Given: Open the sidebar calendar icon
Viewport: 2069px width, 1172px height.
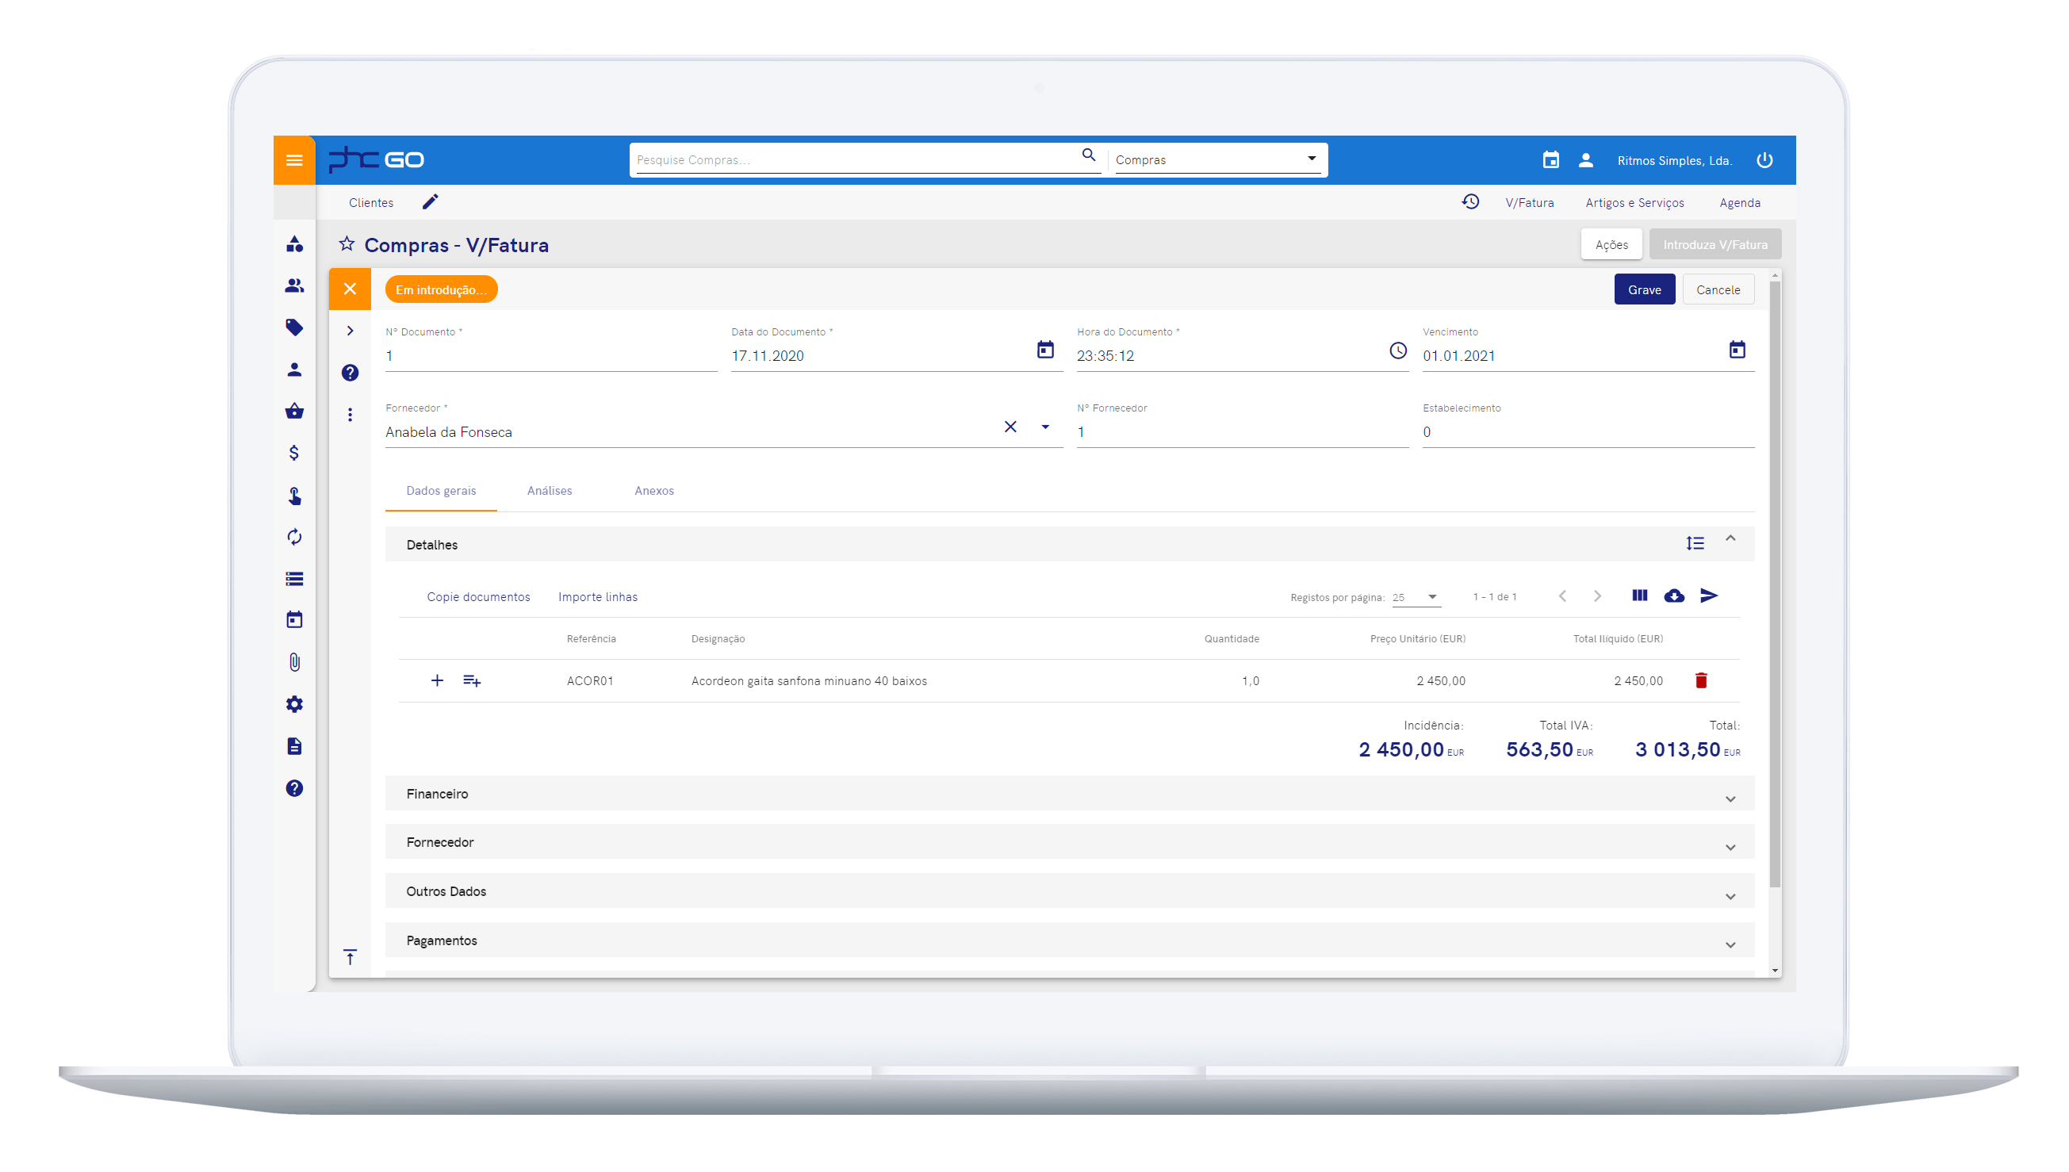Looking at the screenshot, I should tap(293, 620).
